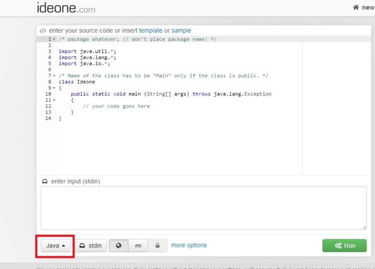Click on code line 'class Ideone'
The image size is (375, 269).
click(77, 82)
